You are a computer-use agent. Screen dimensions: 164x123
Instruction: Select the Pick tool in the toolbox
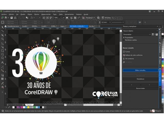[2, 27]
